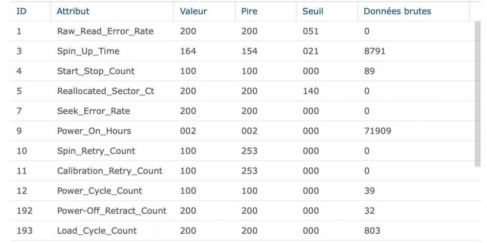Click the Données brutes column header
The height and width of the screenshot is (243, 487).
(x=397, y=11)
